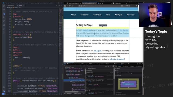Switch to GitHub browser tab
173x97 pixels.
(74, 3)
